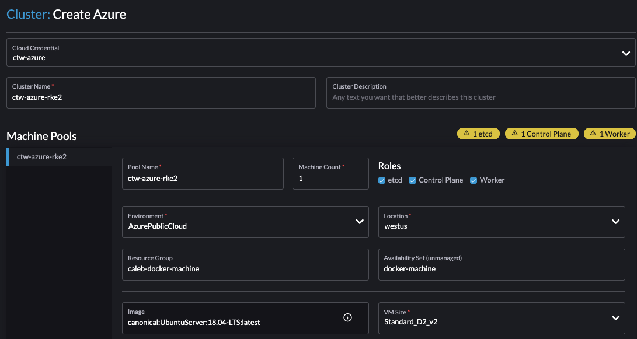
Task: Open the Cloud Credential dropdown
Action: [x=626, y=53]
